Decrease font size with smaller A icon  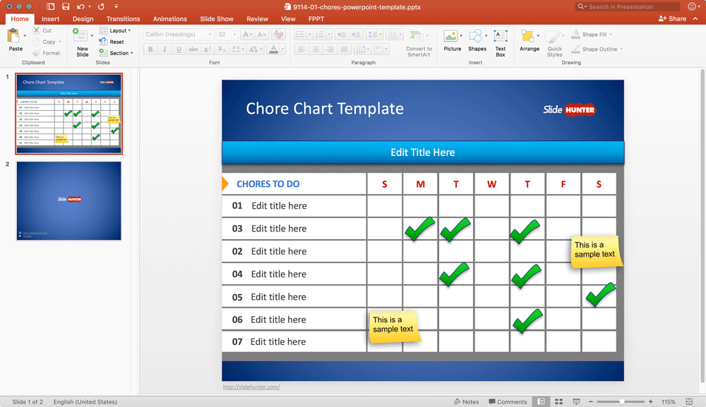pos(262,34)
